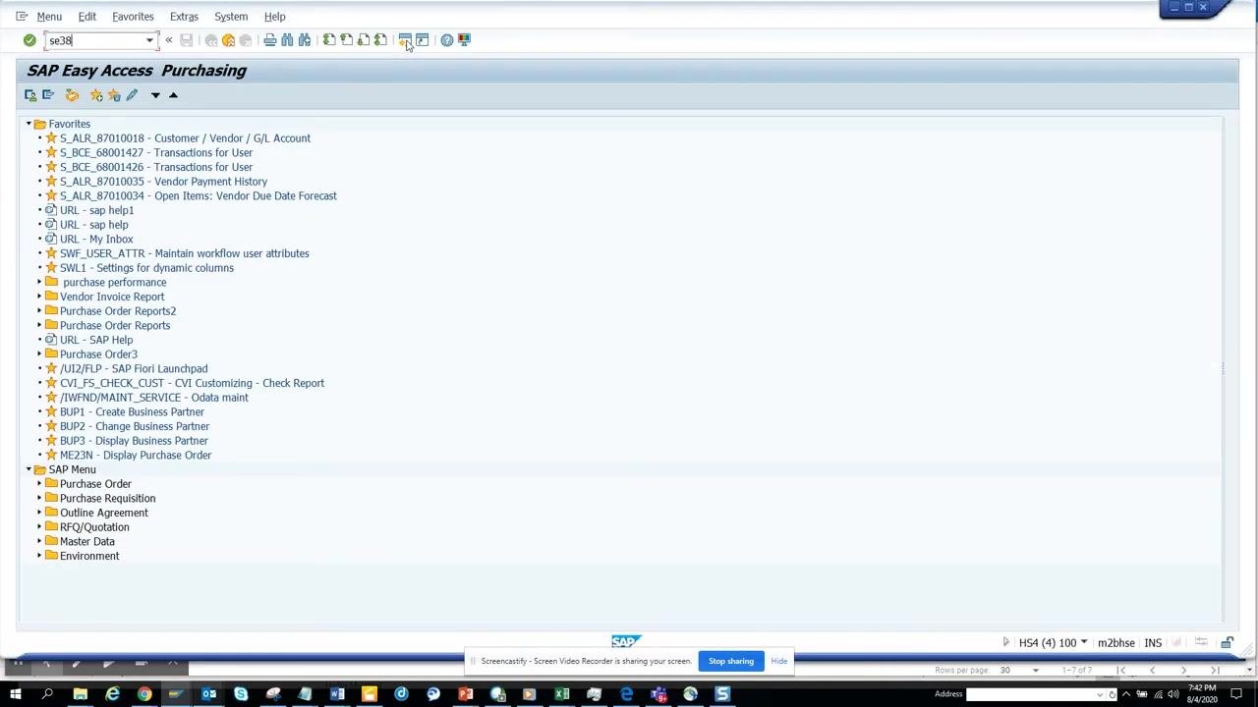Select URL - My Inbox favorite

point(96,239)
